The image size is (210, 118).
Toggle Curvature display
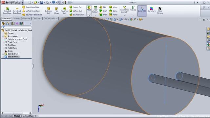click(152, 10)
